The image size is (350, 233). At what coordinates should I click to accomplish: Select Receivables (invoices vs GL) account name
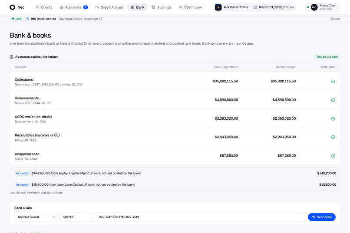coord(37,135)
